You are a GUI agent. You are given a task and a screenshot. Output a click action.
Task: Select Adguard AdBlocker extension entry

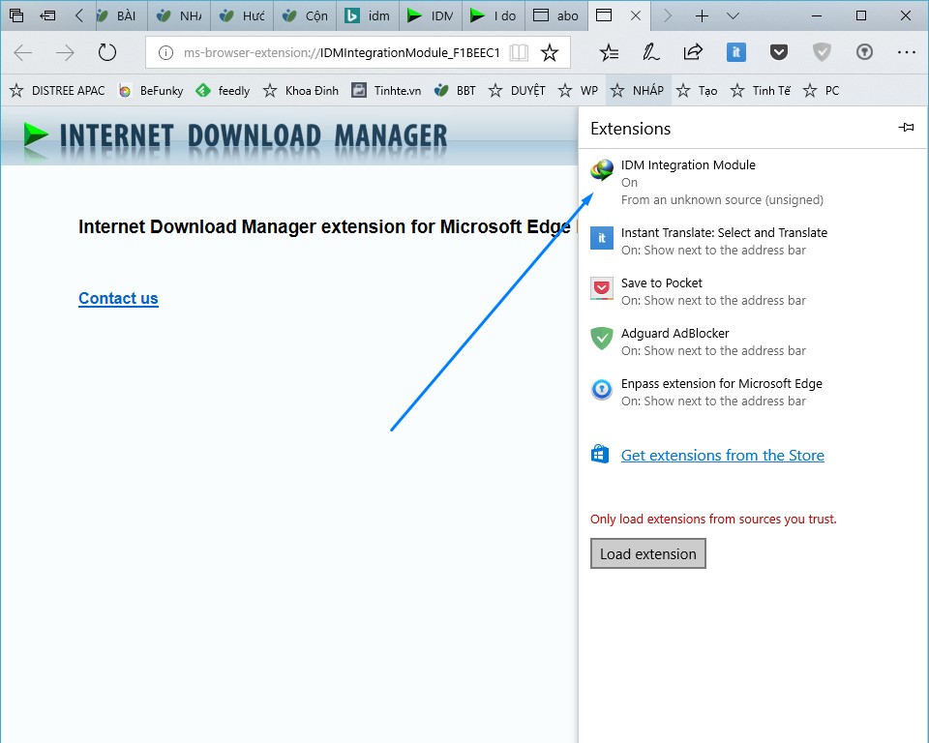coord(753,342)
